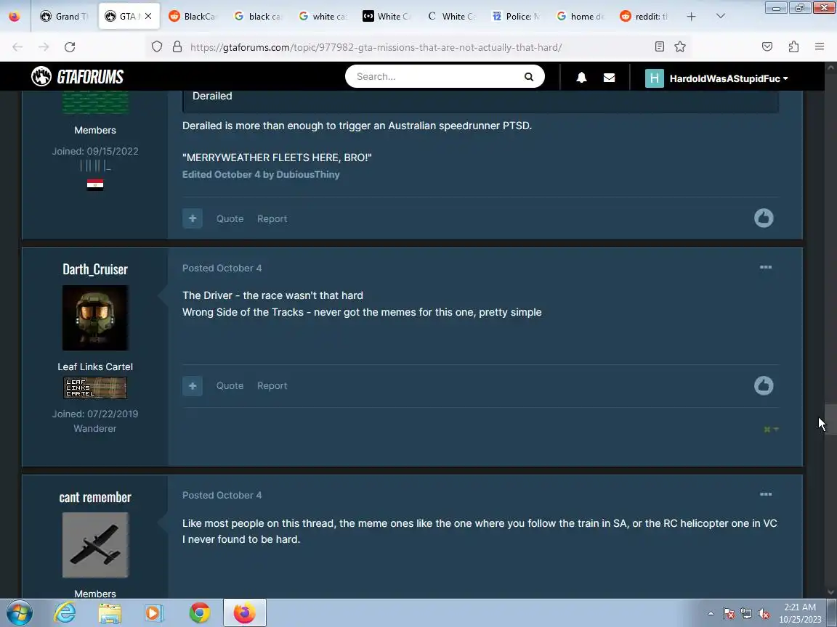Open the notifications bell
The image size is (837, 627).
[x=581, y=78]
